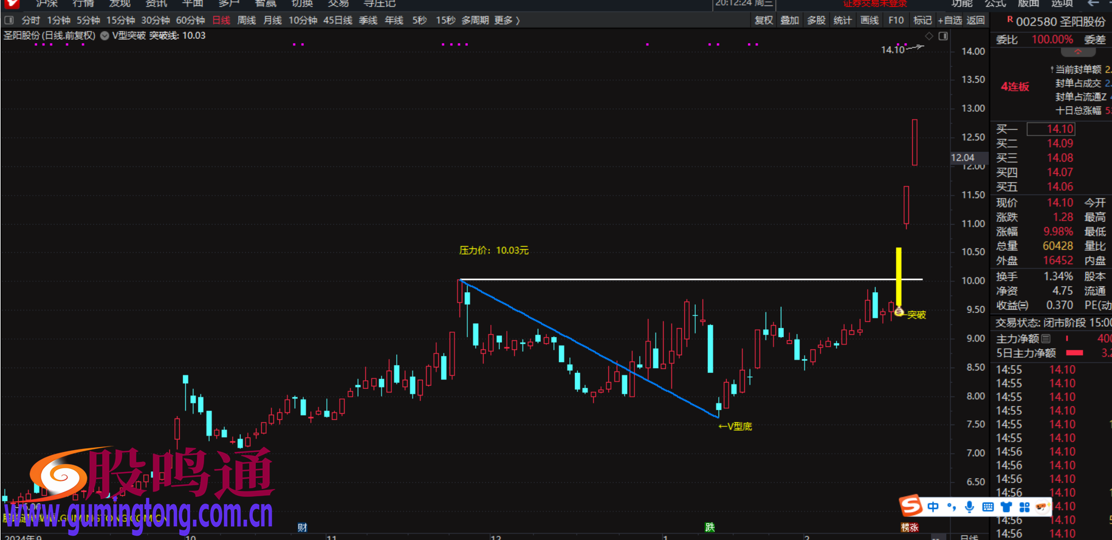The image size is (1112, 540).
Task: Open the V型突破 indicator dropdown arrow
Action: click(x=105, y=36)
